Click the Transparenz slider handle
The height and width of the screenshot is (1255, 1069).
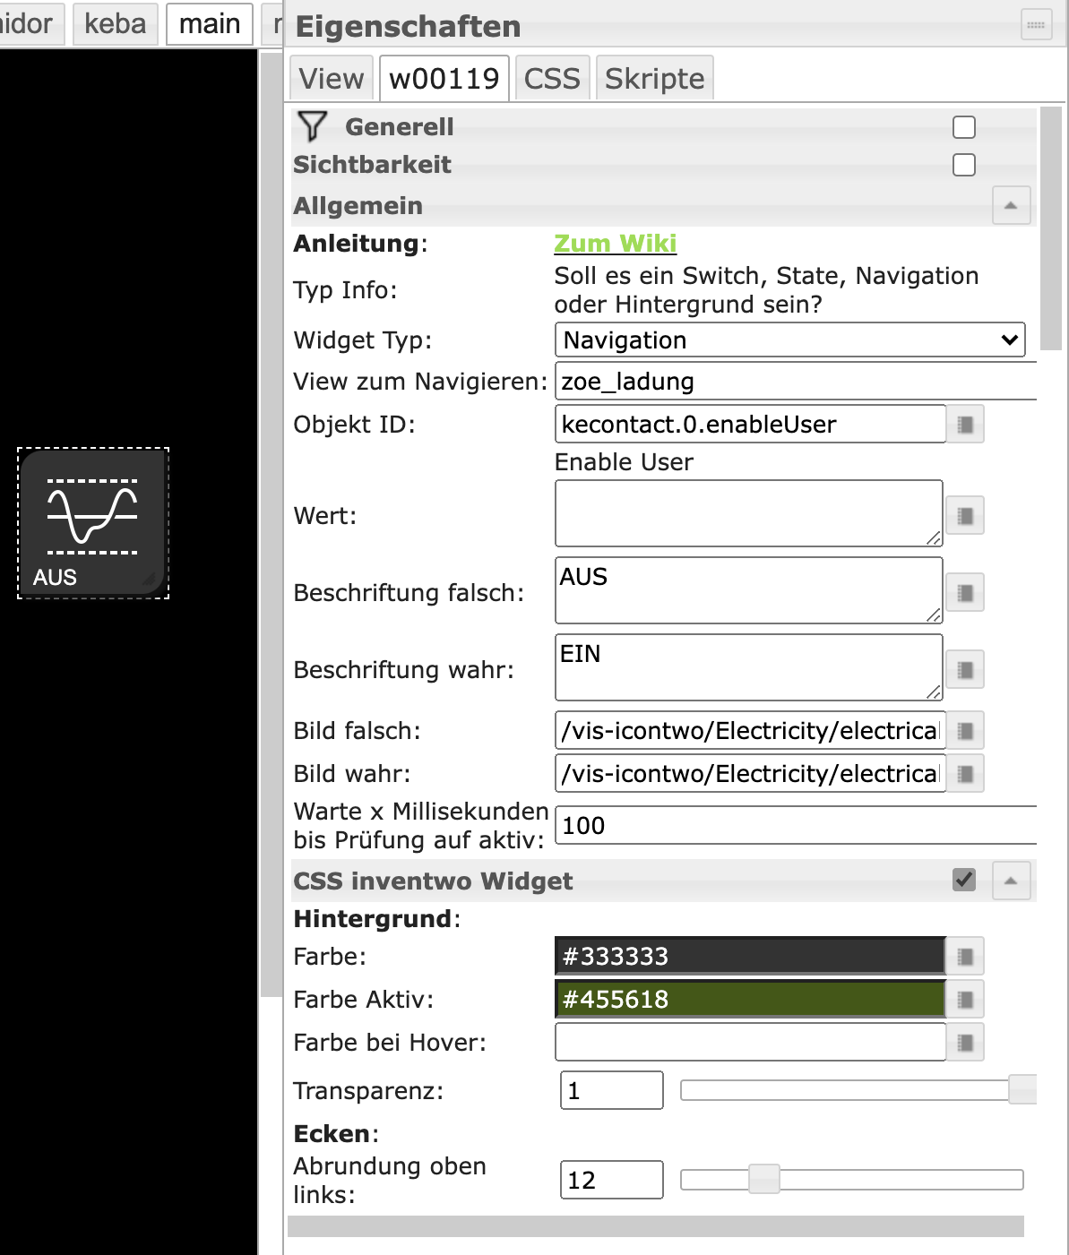(1022, 1090)
